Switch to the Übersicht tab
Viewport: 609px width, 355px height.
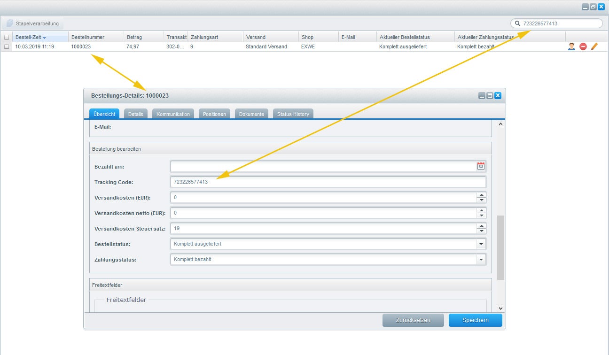[x=104, y=114]
